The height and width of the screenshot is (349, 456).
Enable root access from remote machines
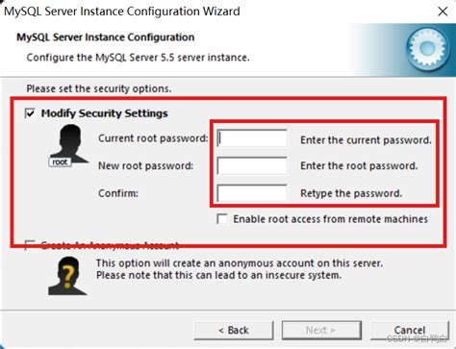[x=222, y=219]
